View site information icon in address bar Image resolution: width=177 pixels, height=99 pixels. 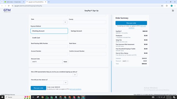[12, 6]
